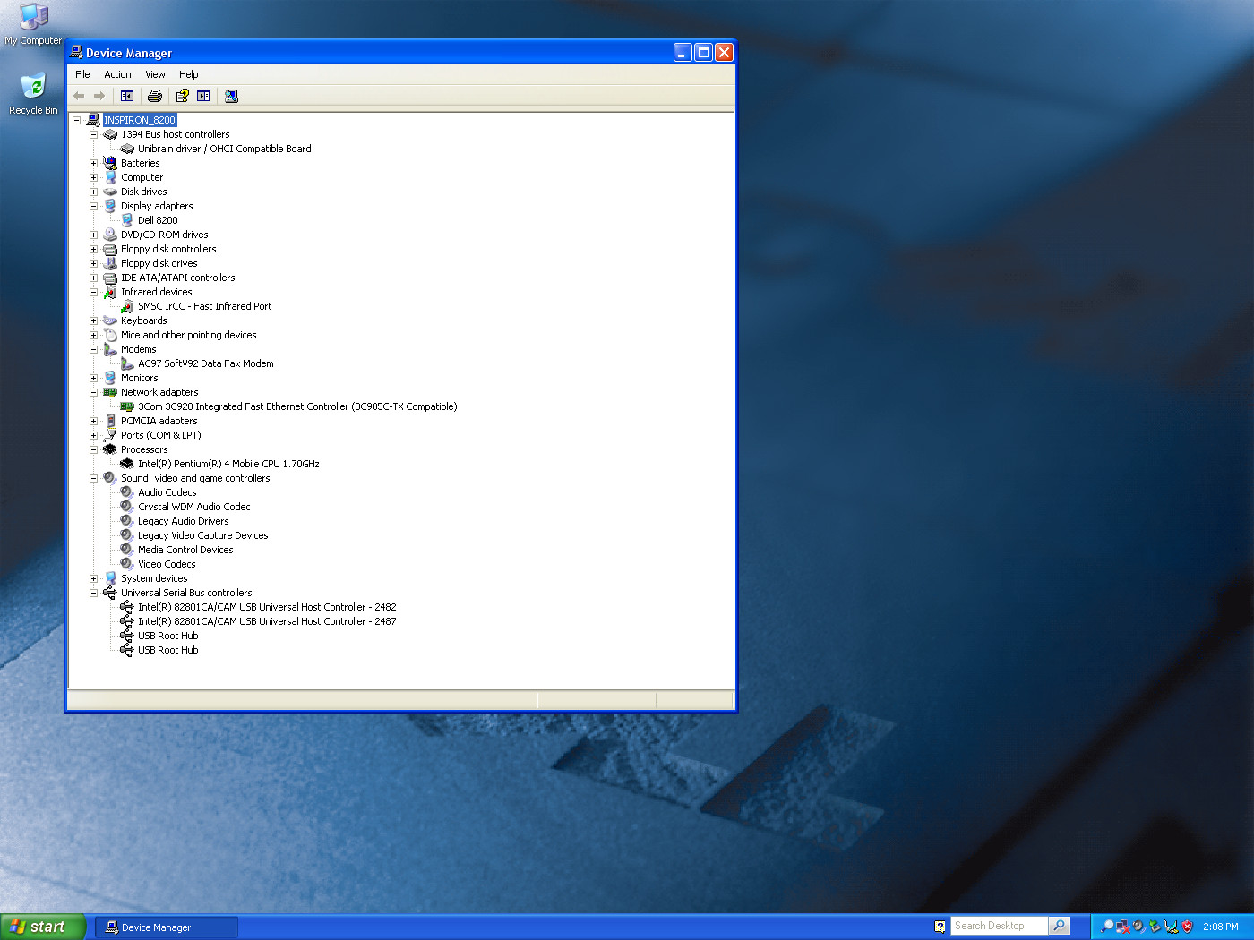This screenshot has height=940, width=1254.
Task: Select the Floppy disk controllers category
Action: click(x=168, y=249)
